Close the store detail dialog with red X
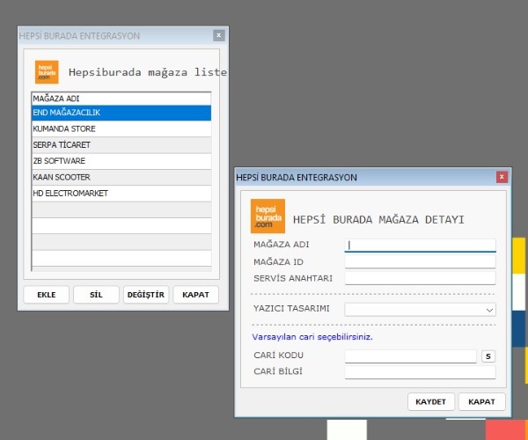528x440 pixels. 502,177
